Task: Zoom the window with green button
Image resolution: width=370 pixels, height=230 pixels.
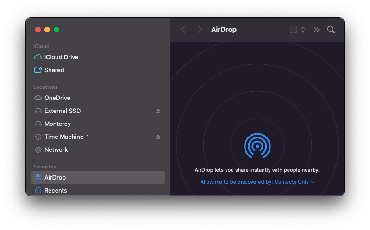Action: click(56, 30)
